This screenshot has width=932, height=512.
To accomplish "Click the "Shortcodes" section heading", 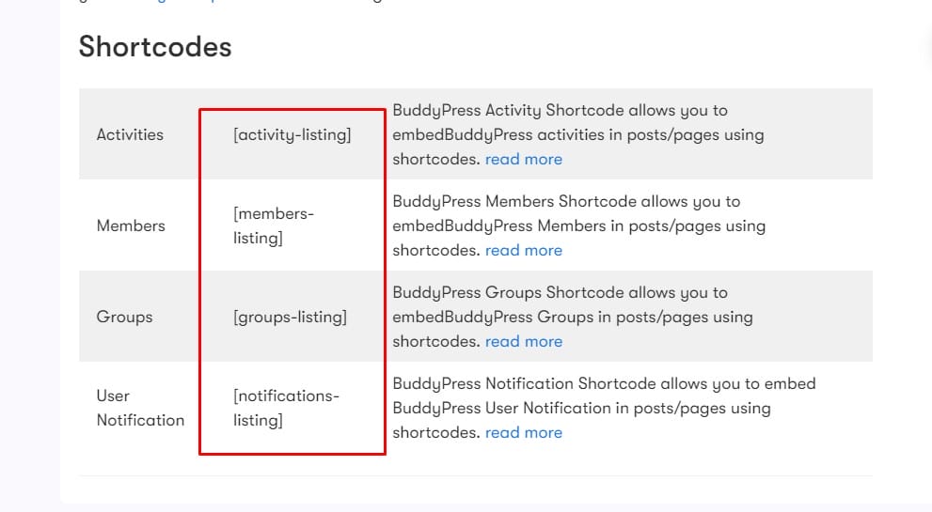I will (x=155, y=46).
